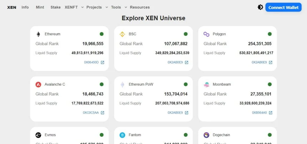Open contract address 0X06450D on Ethereum card
Image resolution: width=307 pixels, height=144 pixels.
(91, 63)
